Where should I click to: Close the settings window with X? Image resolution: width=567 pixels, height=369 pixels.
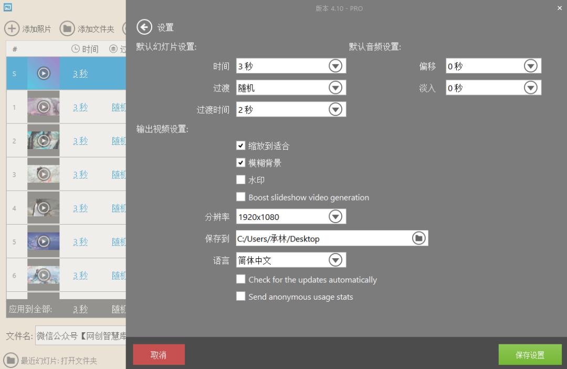[x=560, y=8]
